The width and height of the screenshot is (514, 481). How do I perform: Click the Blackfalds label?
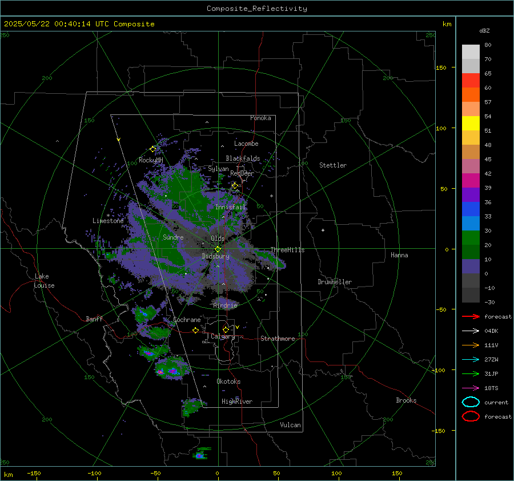coord(243,158)
